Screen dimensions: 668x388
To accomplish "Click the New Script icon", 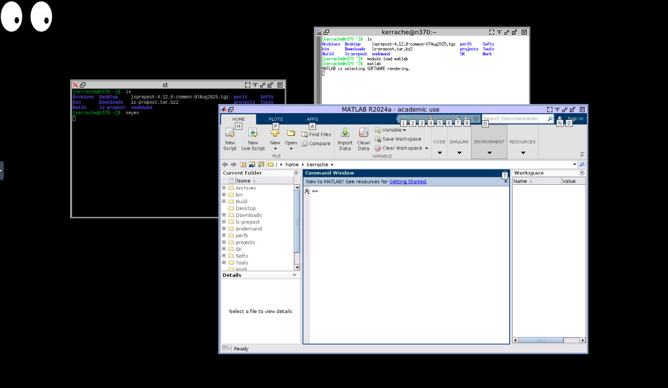I will (230, 133).
